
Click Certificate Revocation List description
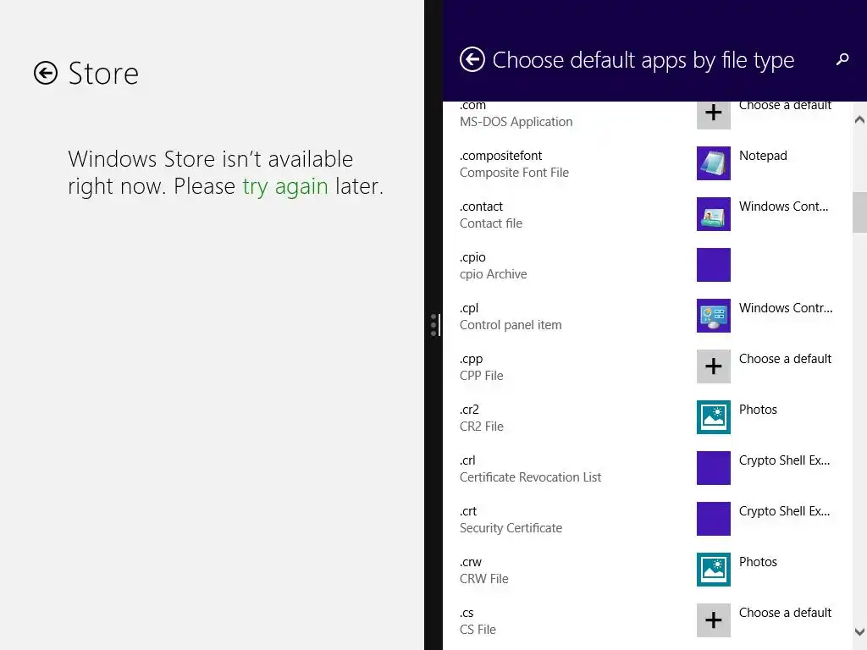[530, 477]
